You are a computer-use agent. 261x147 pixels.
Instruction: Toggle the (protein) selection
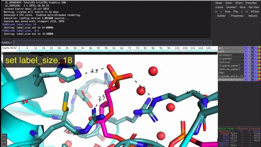(231, 55)
